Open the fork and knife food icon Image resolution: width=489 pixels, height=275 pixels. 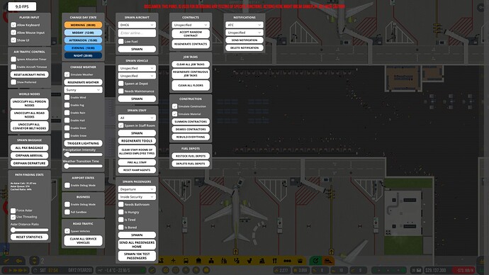pos(275,261)
